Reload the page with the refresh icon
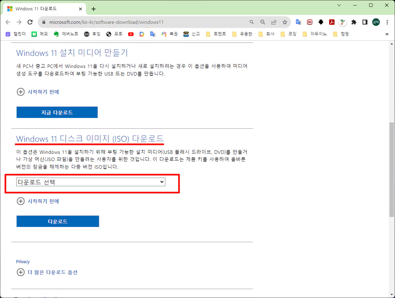The image size is (395, 298). point(30,22)
